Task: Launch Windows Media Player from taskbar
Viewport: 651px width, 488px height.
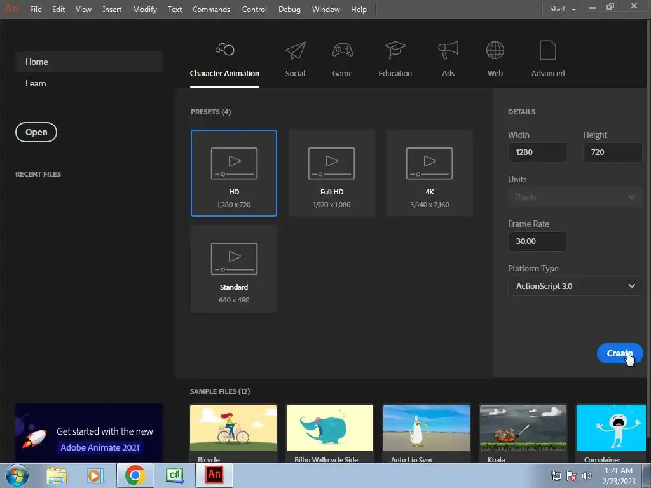Action: (95, 475)
